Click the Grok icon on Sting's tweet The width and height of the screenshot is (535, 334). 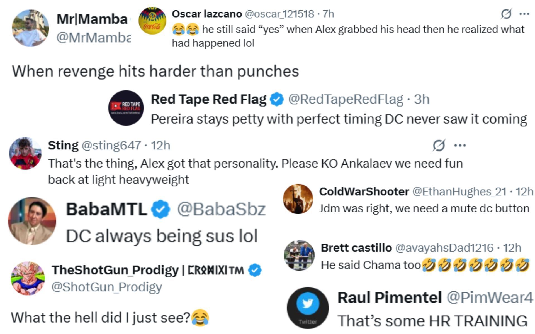439,145
